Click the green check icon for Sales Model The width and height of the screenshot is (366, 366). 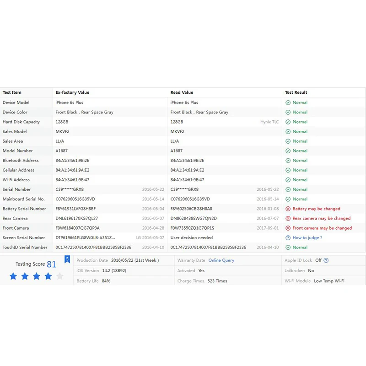[x=288, y=131]
